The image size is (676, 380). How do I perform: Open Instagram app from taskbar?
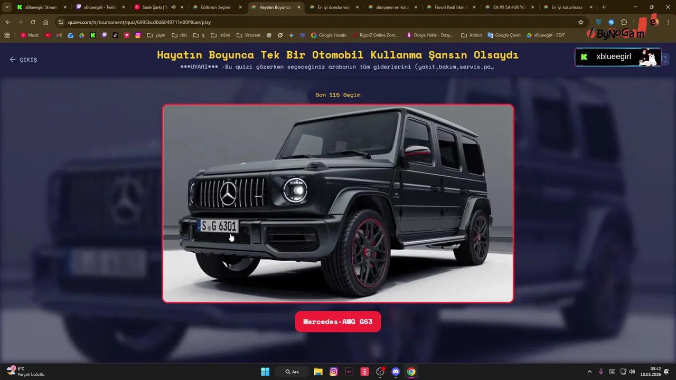point(334,372)
